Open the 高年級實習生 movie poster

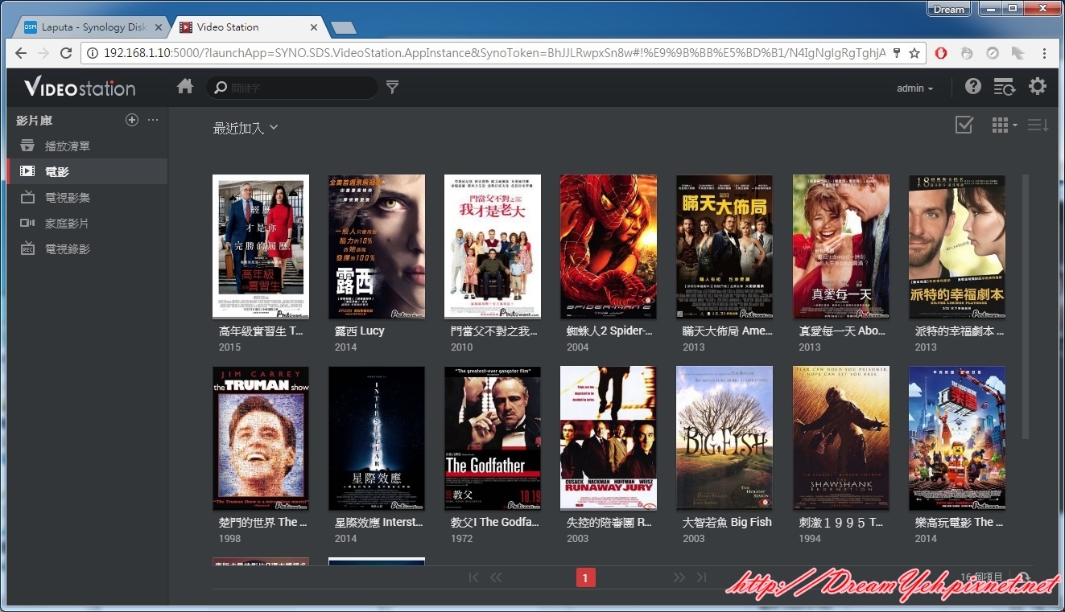coord(261,246)
